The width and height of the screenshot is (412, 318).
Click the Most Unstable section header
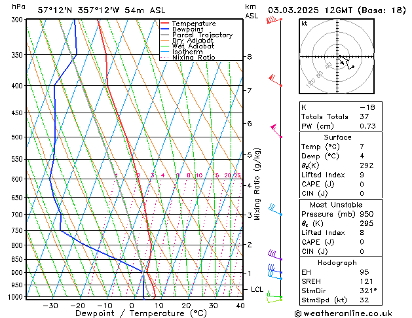337,205
